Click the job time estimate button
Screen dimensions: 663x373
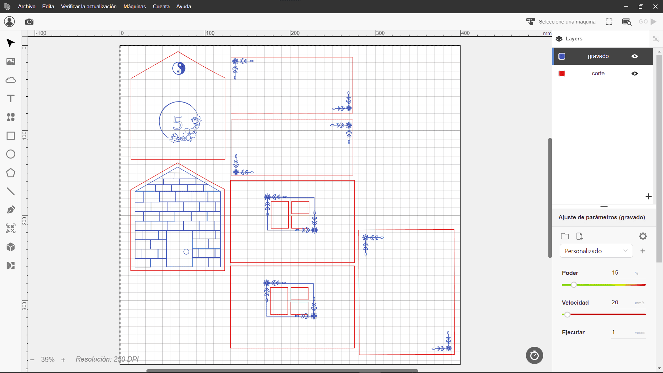[x=534, y=355]
